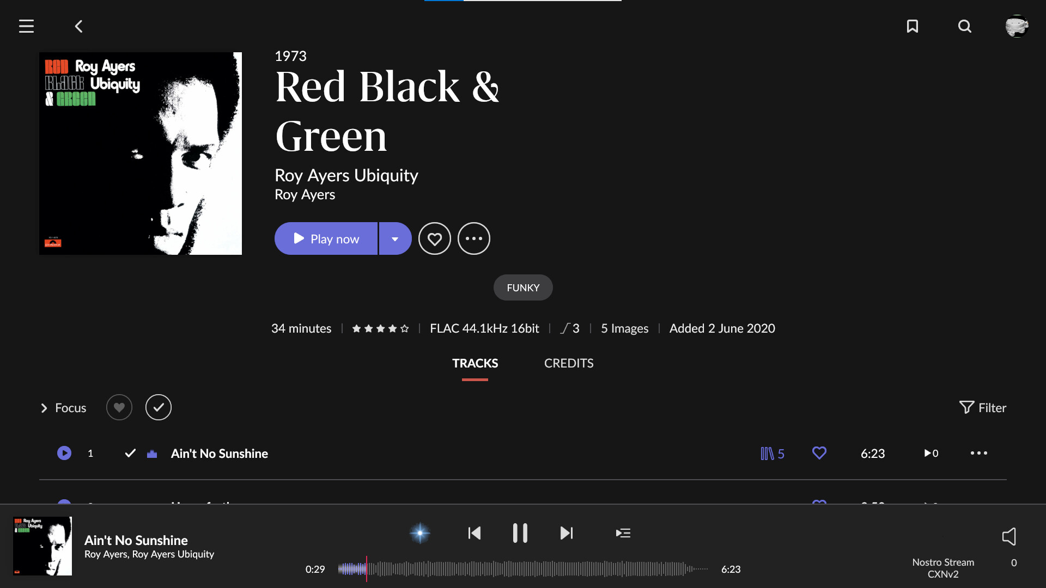This screenshot has width=1046, height=588.
Task: Open the Roy Ayers Ubiquity artist link
Action: tap(346, 175)
